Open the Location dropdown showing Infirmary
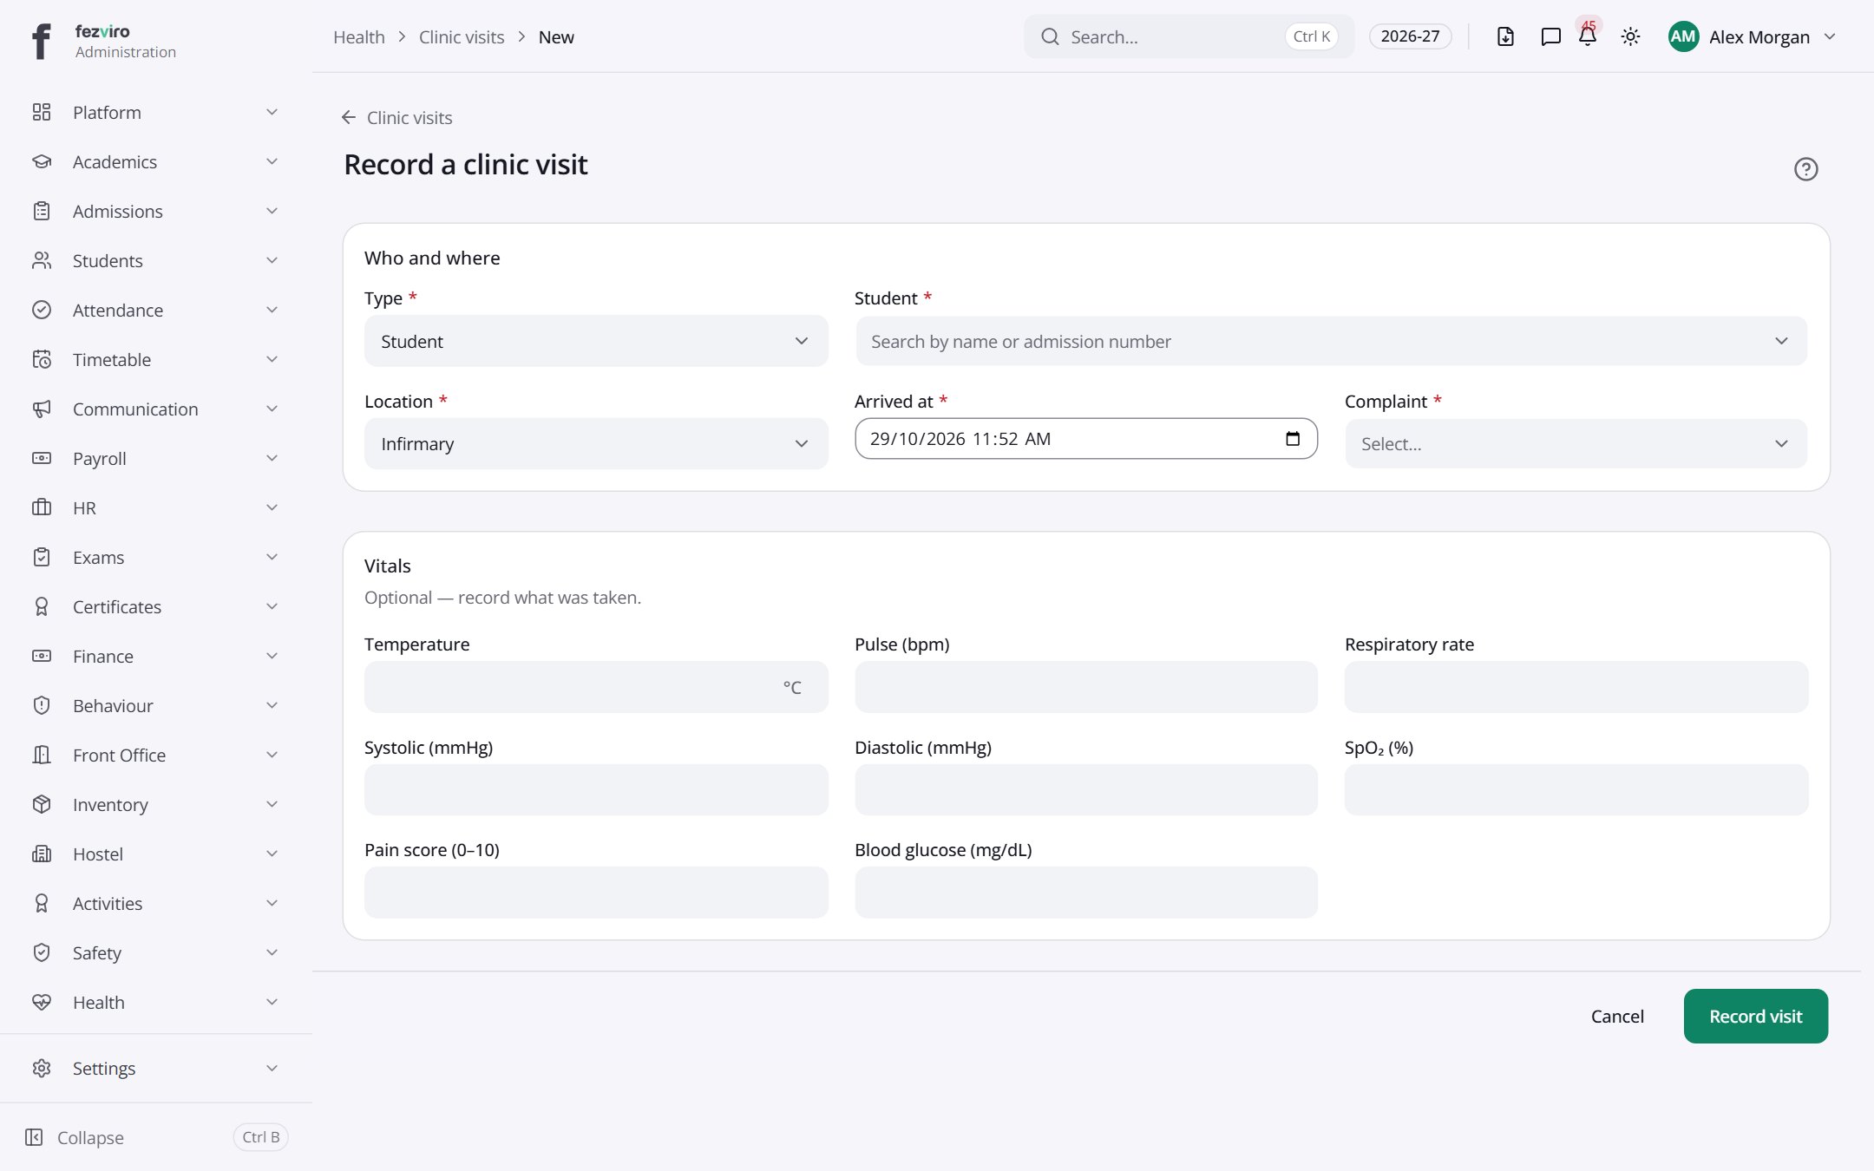Viewport: 1874px width, 1171px height. pos(596,444)
